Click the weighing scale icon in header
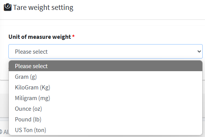This screenshot has height=137, width=205. [x=8, y=7]
